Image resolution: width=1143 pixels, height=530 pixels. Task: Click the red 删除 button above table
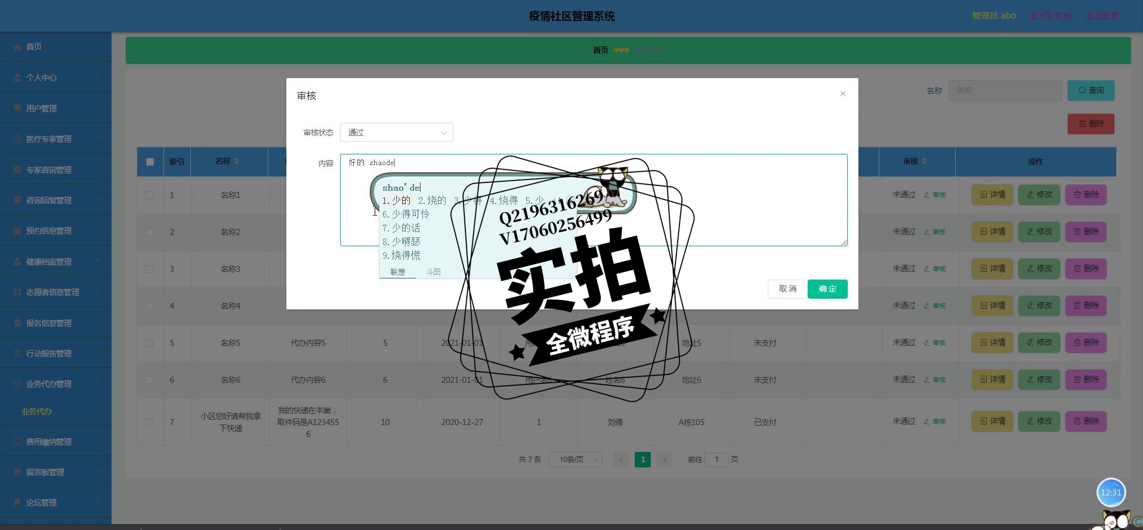[x=1091, y=124]
